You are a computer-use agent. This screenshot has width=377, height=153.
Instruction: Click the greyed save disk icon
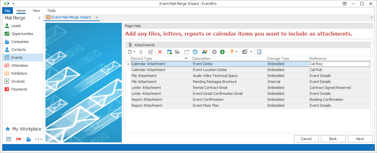tap(151, 52)
